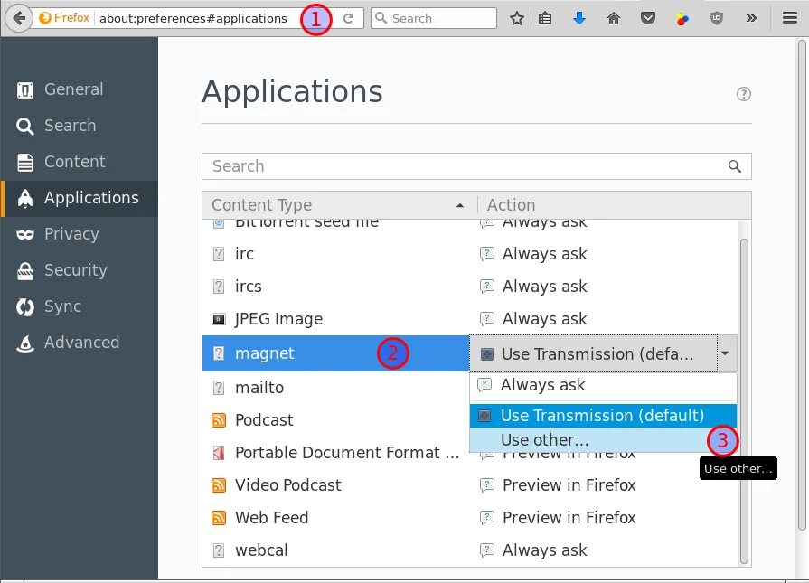Click the Web Feed RSS icon
This screenshot has height=583, width=809.
(x=219, y=518)
